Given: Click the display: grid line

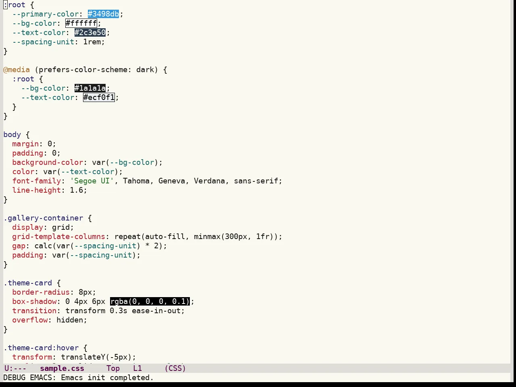Looking at the screenshot, I should pyautogui.click(x=43, y=227).
